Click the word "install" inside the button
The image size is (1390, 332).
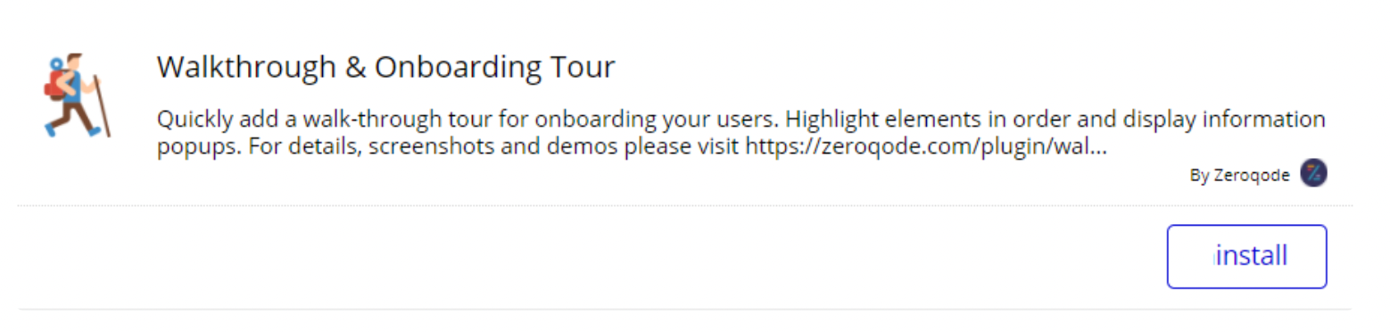click(1252, 256)
